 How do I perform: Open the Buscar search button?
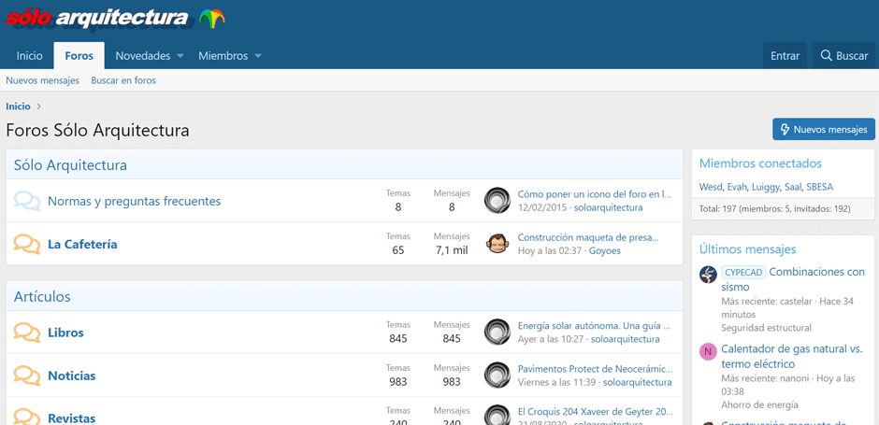click(843, 56)
